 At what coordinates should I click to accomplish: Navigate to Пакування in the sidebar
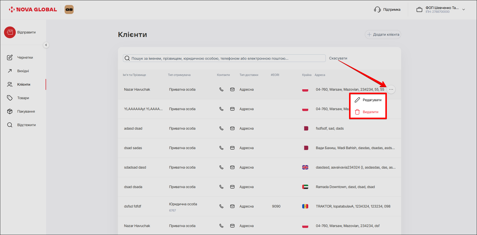[x=26, y=111]
